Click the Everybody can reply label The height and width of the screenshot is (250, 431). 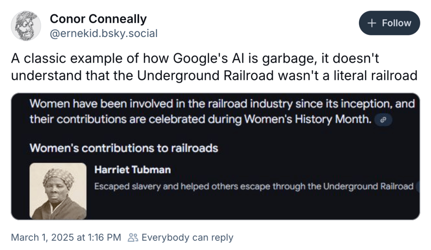click(187, 237)
